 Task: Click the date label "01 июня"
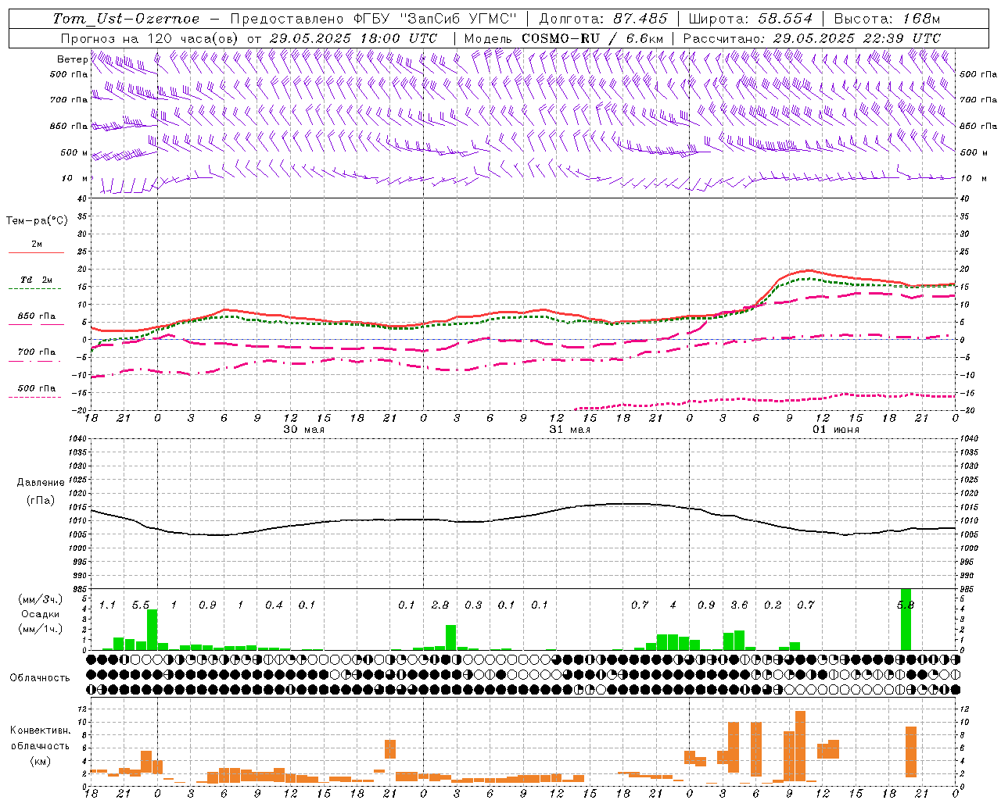[x=836, y=430]
